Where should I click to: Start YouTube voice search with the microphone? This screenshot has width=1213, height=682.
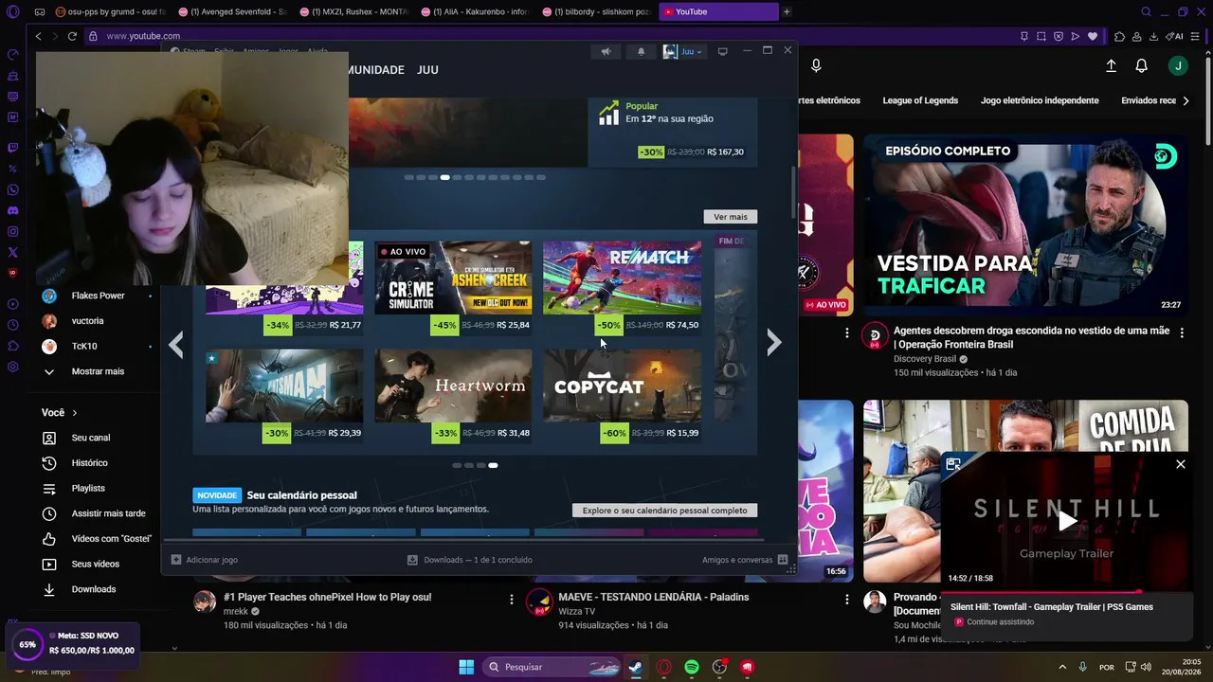[x=816, y=65]
